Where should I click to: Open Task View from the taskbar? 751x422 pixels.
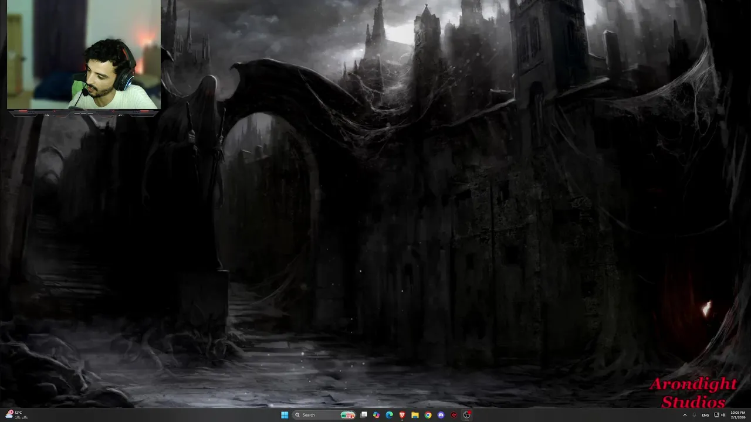coord(364,415)
